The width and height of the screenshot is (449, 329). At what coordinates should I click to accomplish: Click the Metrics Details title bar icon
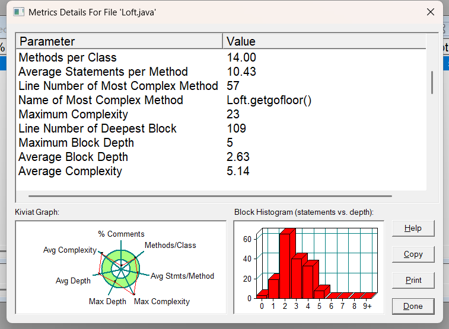18,12
